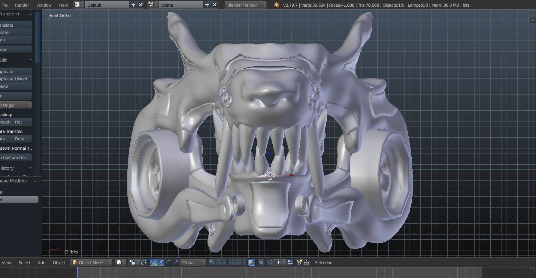Open the Object Mode dropdown

pos(91,262)
